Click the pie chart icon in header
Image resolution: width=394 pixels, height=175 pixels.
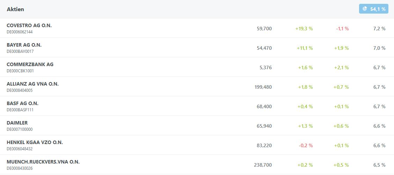point(365,9)
